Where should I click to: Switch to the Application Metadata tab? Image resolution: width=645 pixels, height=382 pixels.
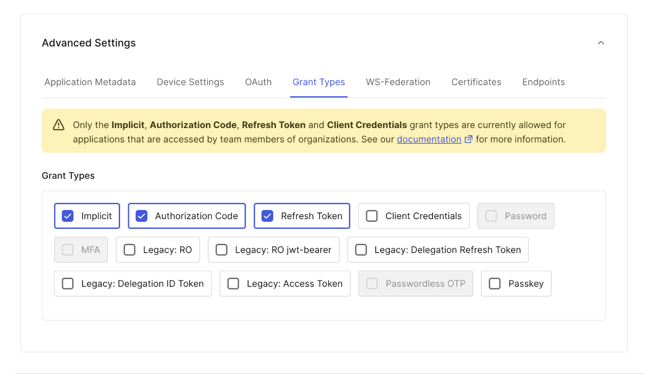(90, 82)
